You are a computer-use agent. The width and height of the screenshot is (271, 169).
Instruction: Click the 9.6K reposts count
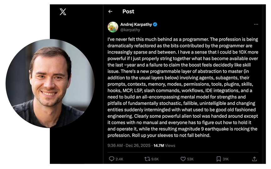[x=155, y=159]
